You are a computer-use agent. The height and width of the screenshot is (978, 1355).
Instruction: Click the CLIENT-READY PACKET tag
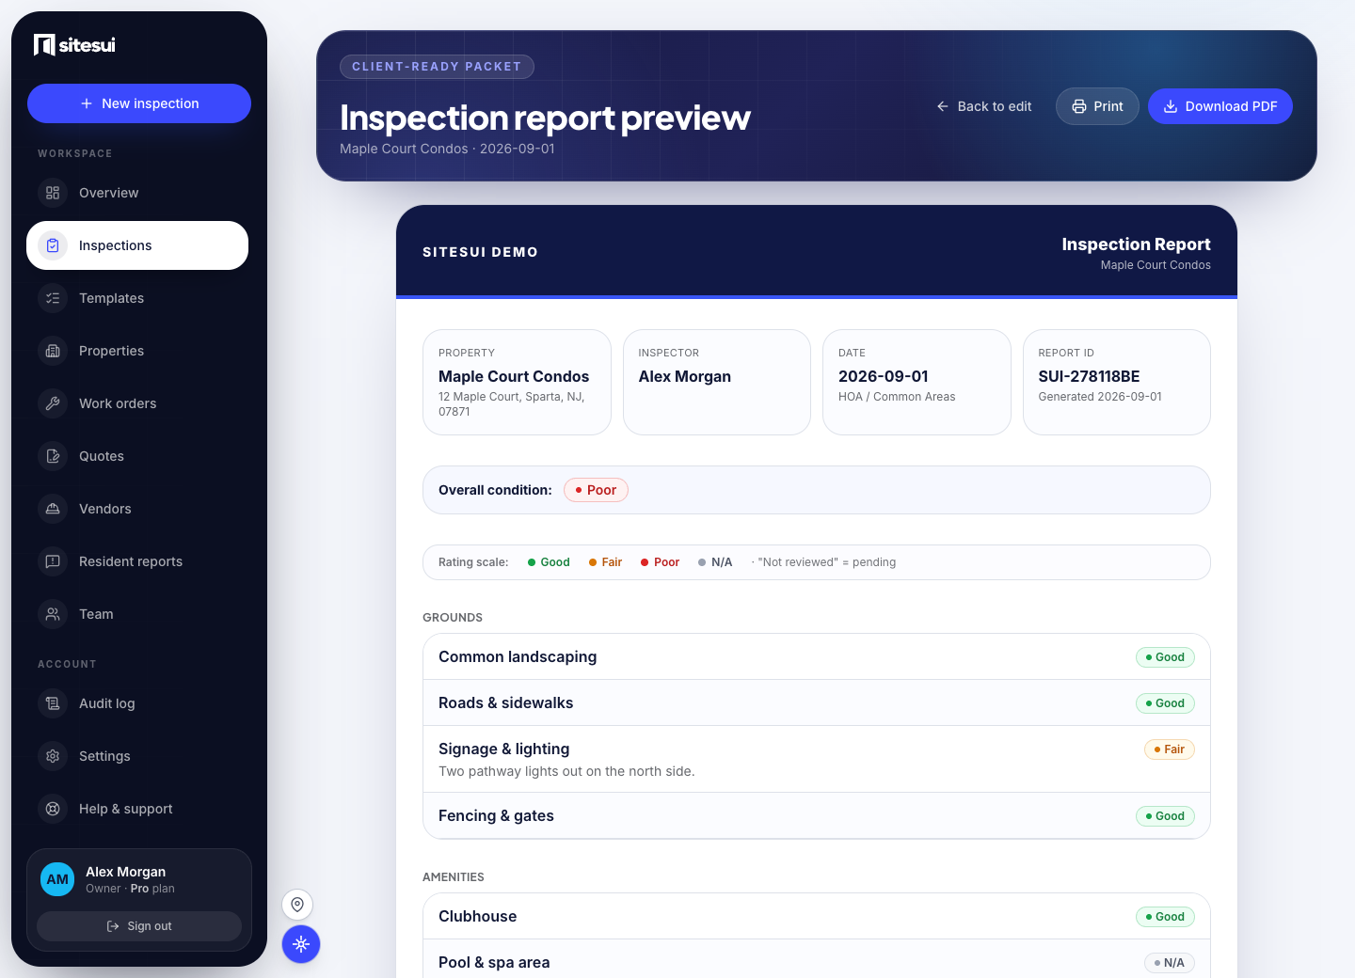(x=437, y=67)
